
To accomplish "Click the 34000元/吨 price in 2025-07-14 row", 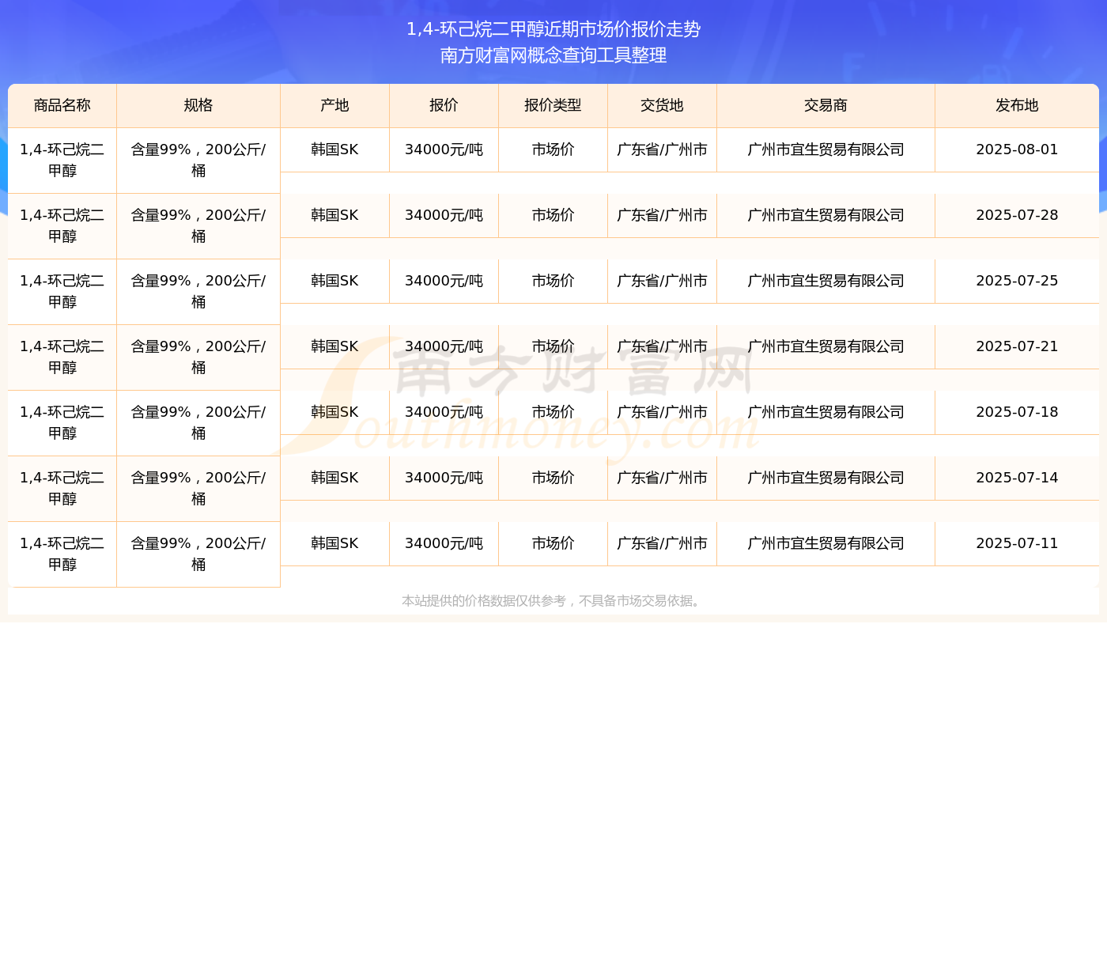I will click(x=444, y=478).
